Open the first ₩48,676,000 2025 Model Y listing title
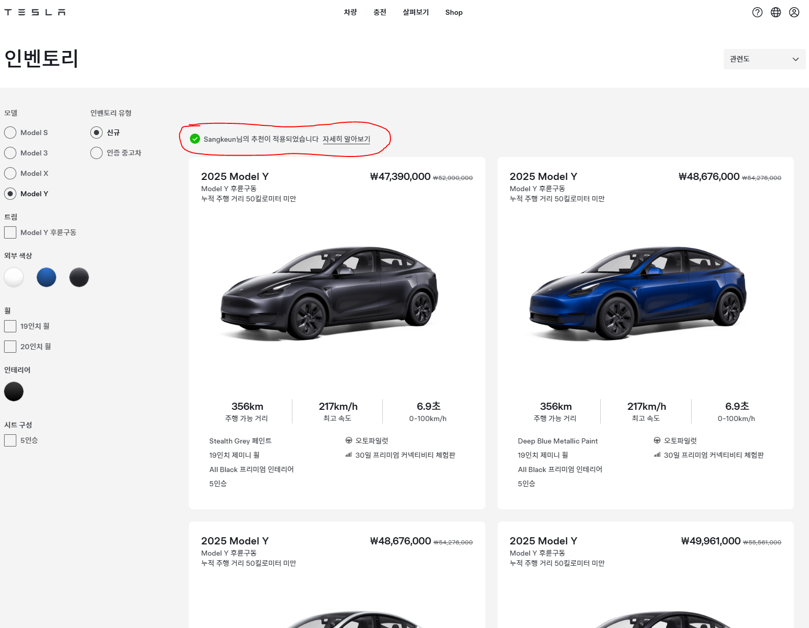 click(x=543, y=176)
